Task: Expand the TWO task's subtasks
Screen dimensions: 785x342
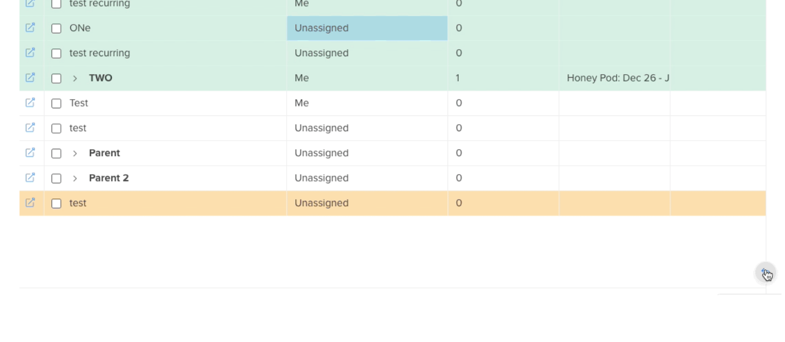Action: [75, 78]
